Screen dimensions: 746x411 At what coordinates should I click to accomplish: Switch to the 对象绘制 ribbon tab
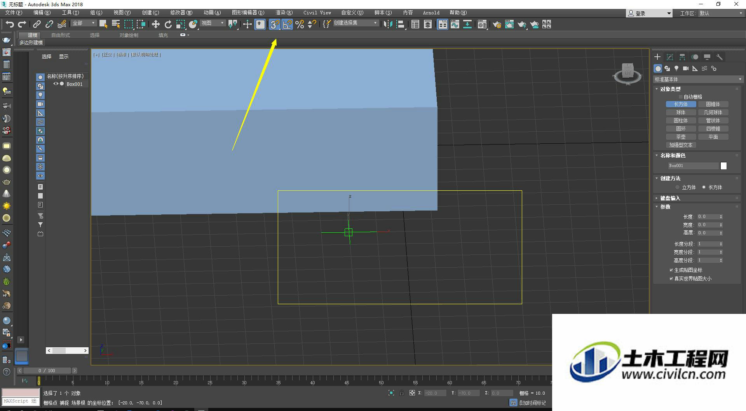tap(129, 35)
